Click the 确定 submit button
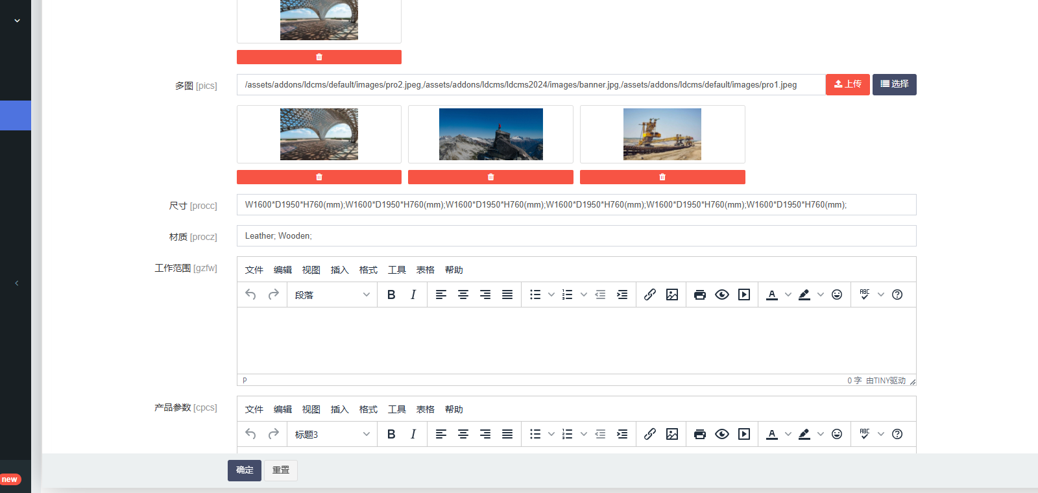Image resolution: width=1038 pixels, height=493 pixels. 245,470
